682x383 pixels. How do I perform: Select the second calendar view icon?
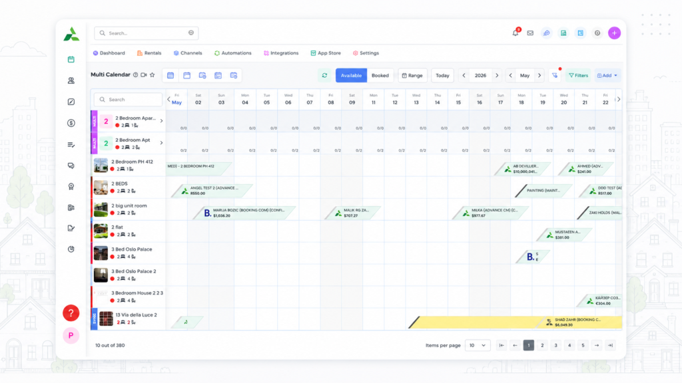point(186,76)
